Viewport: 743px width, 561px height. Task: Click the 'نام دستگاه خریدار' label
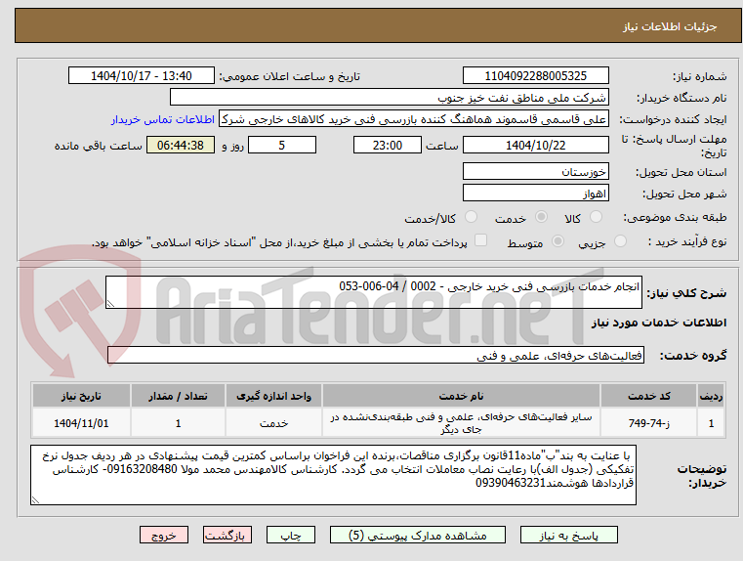681,98
